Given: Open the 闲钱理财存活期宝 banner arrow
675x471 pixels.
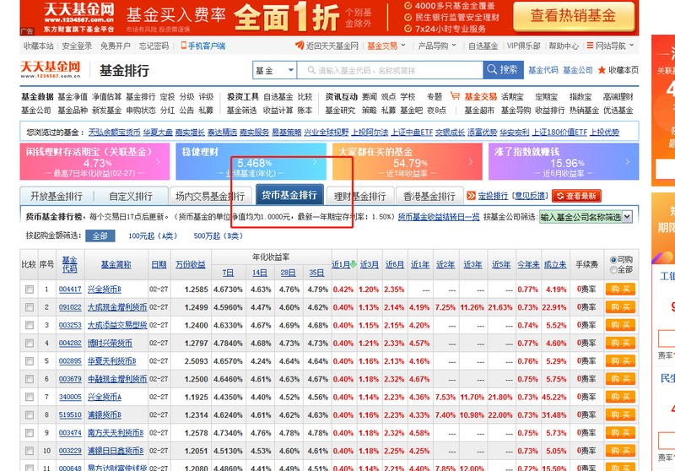Looking at the screenshot, I should tap(158, 162).
